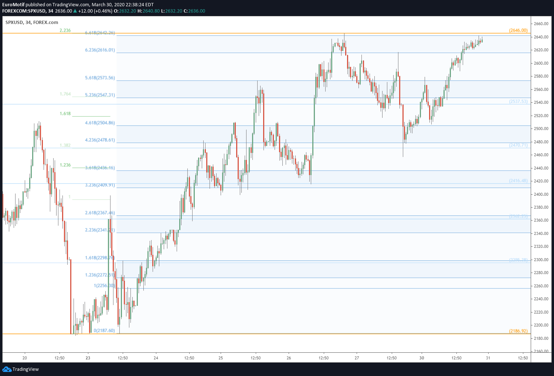This screenshot has width=554, height=376.
Task: Click the green 1.764 extension label
Action: (x=65, y=94)
